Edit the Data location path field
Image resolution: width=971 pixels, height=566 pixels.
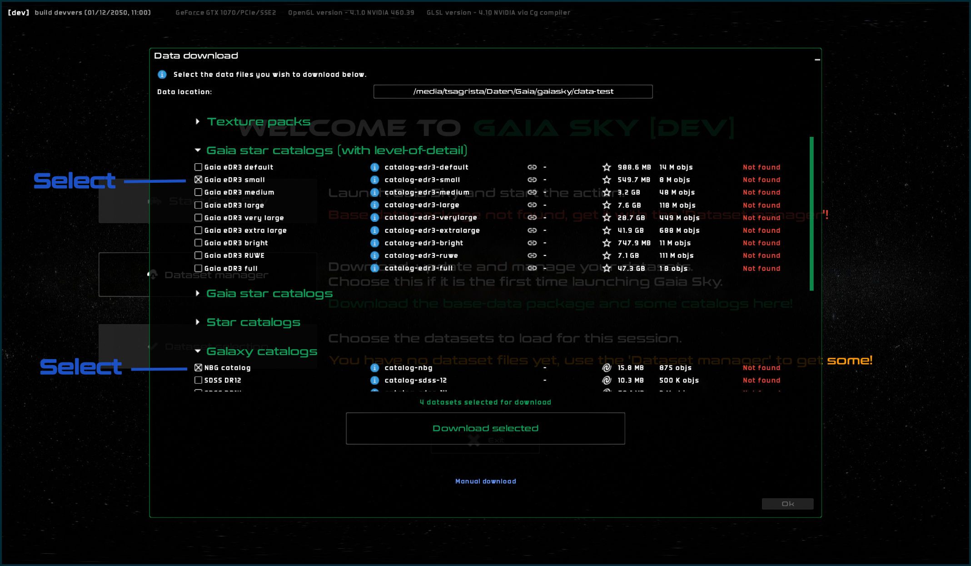click(513, 91)
